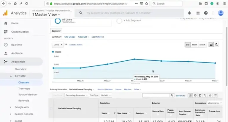
Task: Open the three-dot more options menu
Action: coord(213,13)
